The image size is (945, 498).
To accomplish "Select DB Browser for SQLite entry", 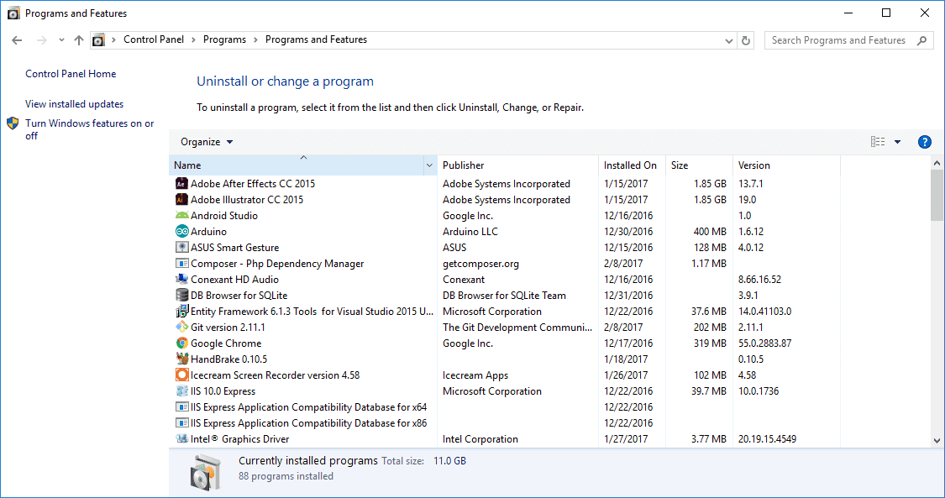I will 239,295.
